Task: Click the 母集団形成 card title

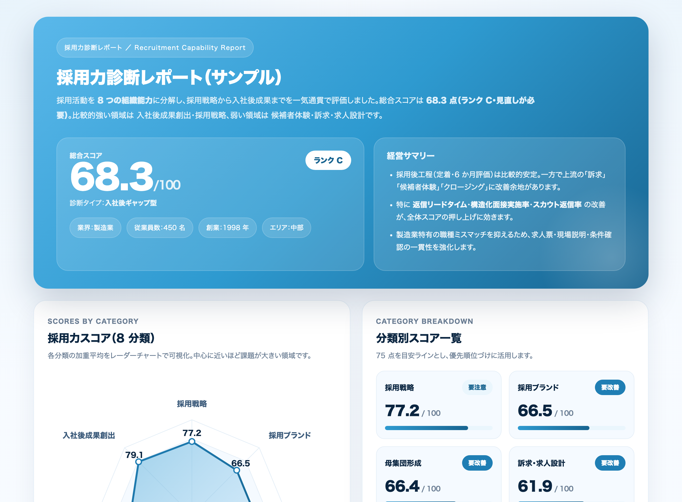Action: coord(403,463)
